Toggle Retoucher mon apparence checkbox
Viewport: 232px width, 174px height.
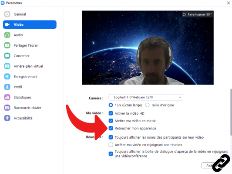point(111,128)
